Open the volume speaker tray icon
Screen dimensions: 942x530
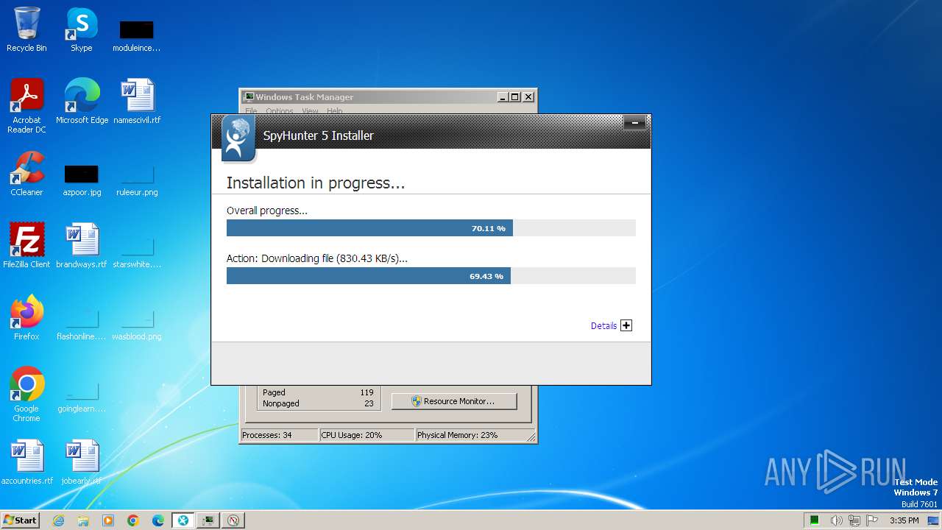point(837,520)
